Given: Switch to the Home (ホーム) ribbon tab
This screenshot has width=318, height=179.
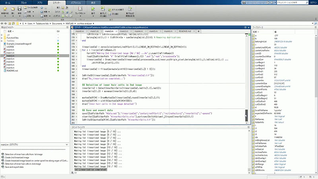Looking at the screenshot, I should point(8,3).
